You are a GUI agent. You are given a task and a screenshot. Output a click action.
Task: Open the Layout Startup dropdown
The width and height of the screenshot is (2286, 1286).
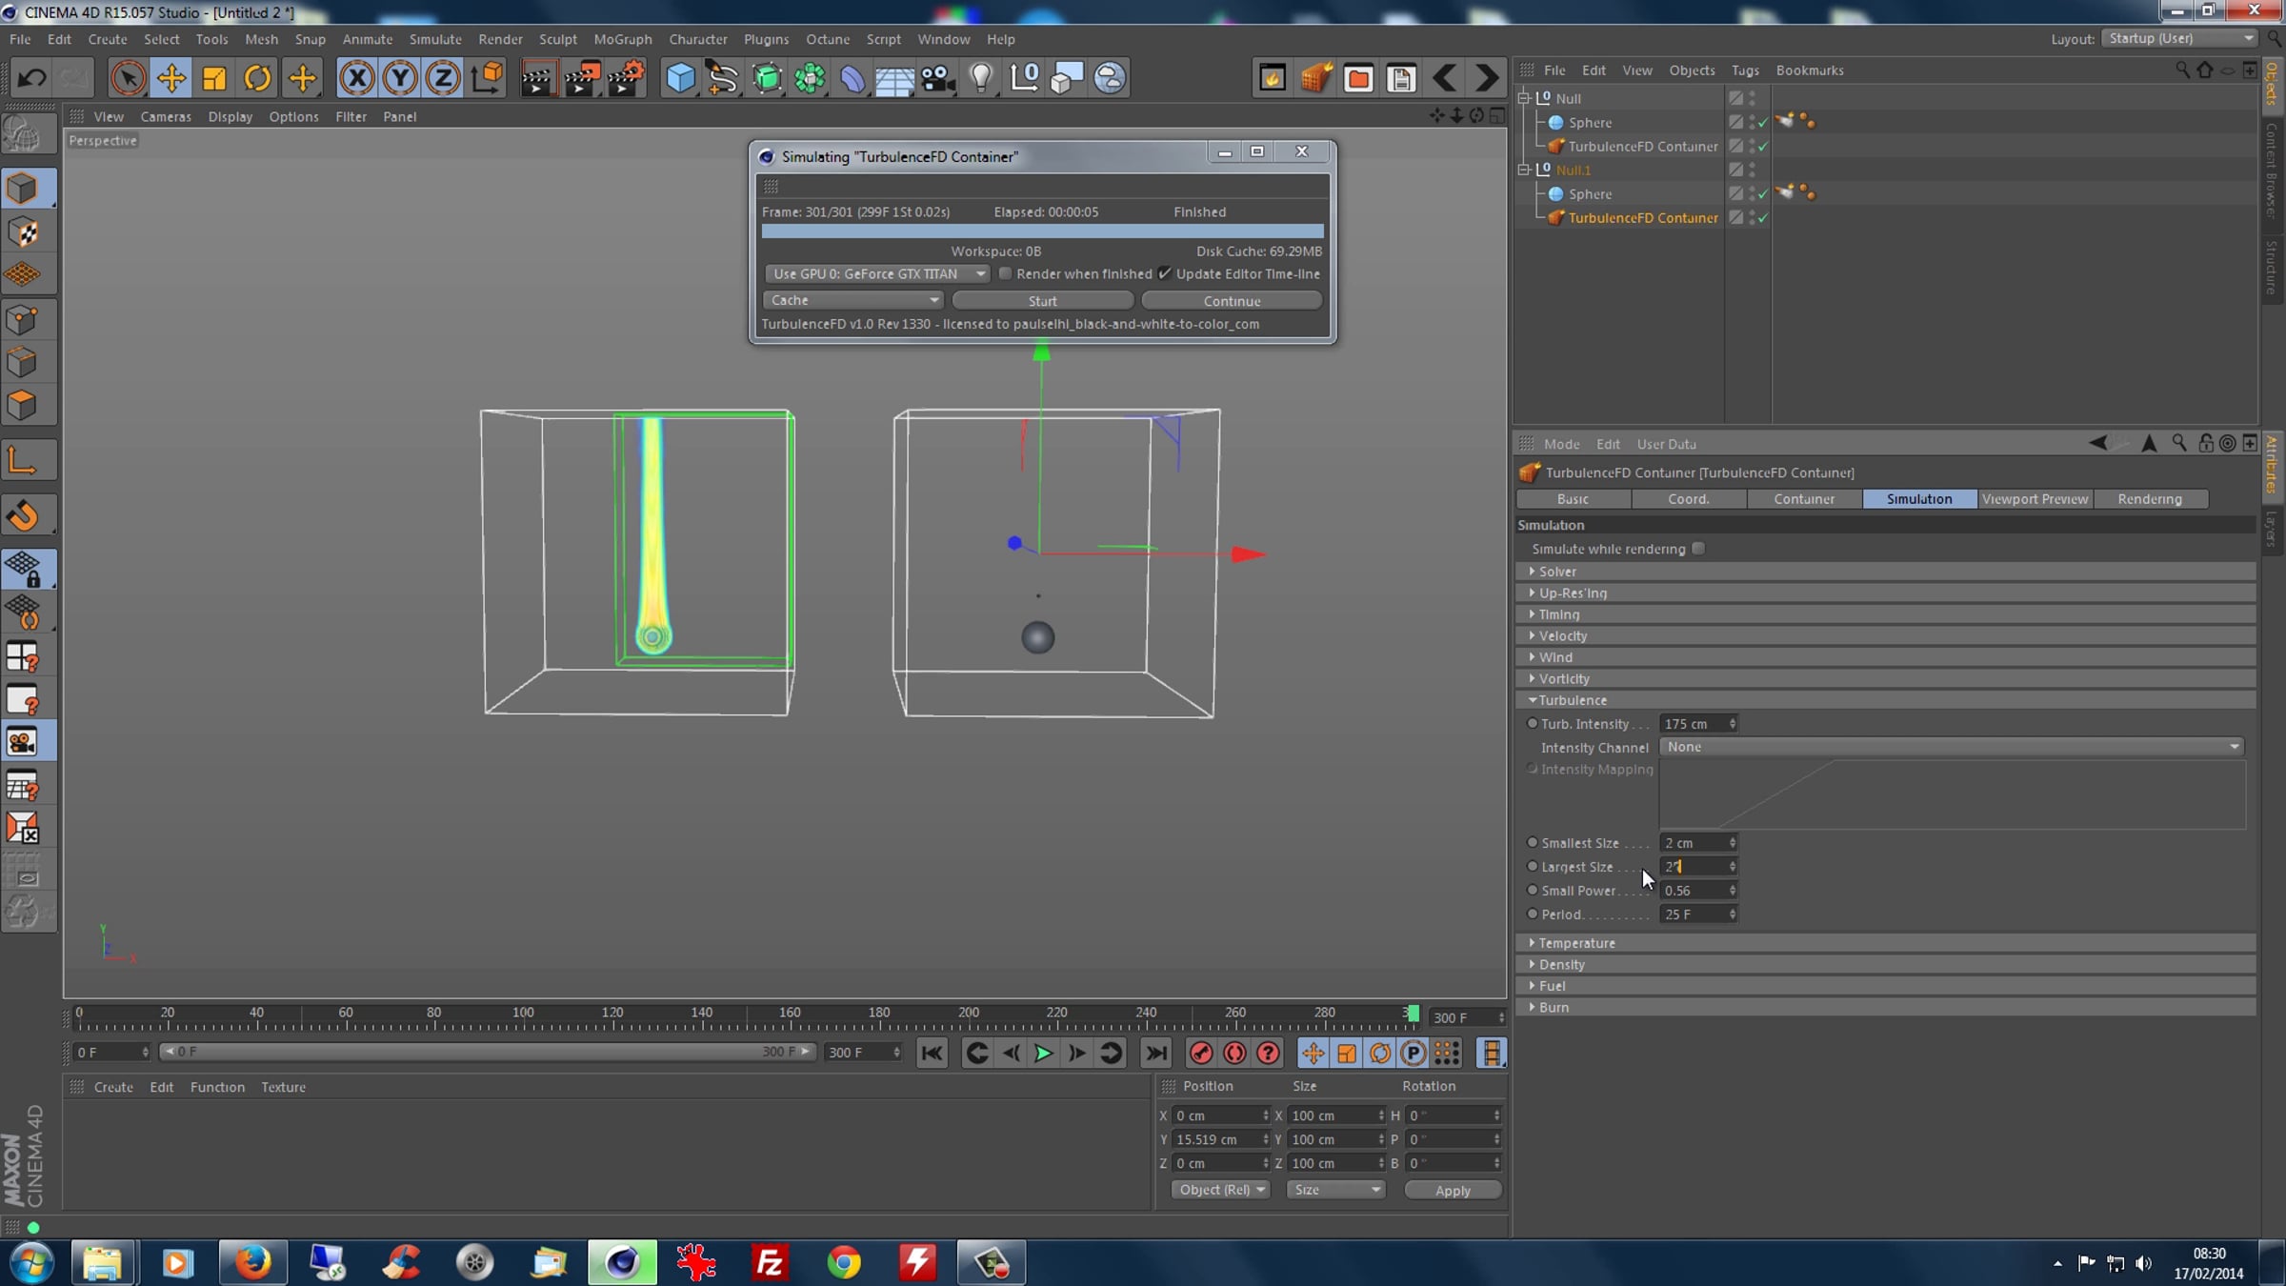(2180, 38)
